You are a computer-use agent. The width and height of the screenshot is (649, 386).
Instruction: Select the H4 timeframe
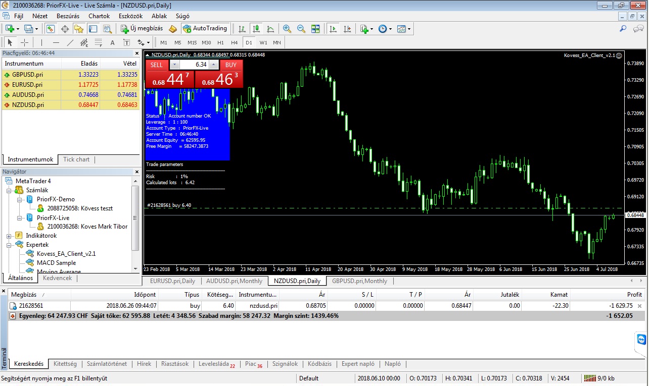(234, 42)
